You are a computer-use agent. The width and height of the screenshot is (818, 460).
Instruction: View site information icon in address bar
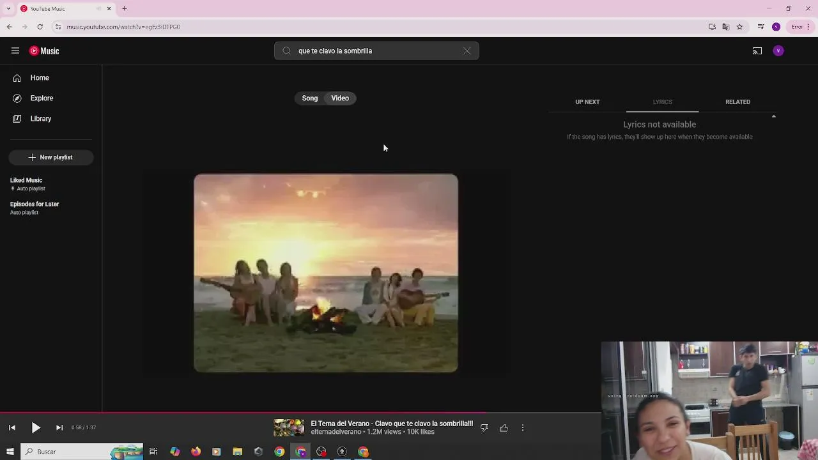click(x=58, y=27)
